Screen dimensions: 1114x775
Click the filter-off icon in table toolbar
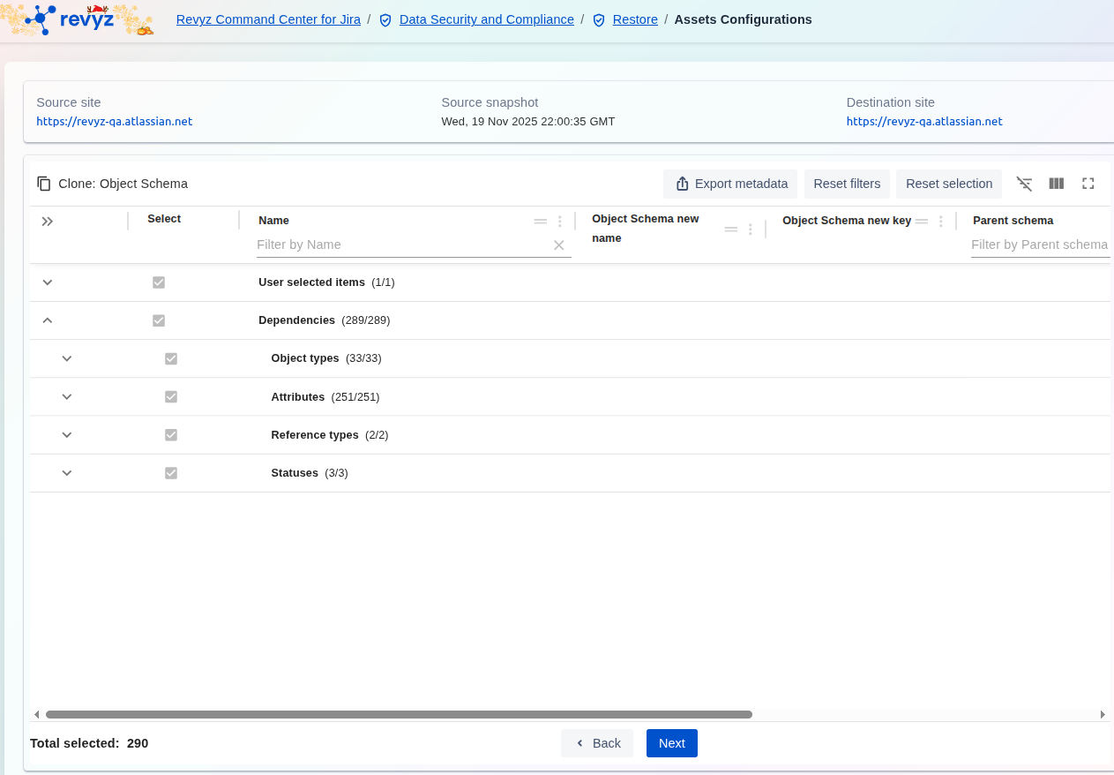(1024, 184)
